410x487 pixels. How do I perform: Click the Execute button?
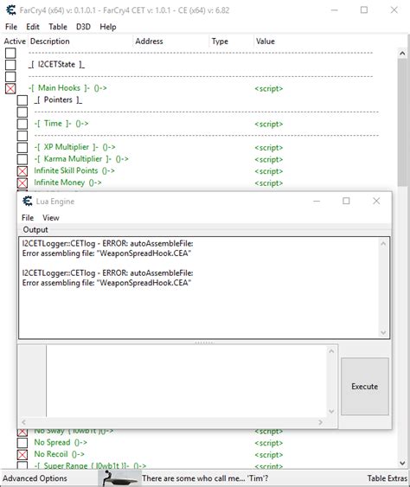click(365, 387)
